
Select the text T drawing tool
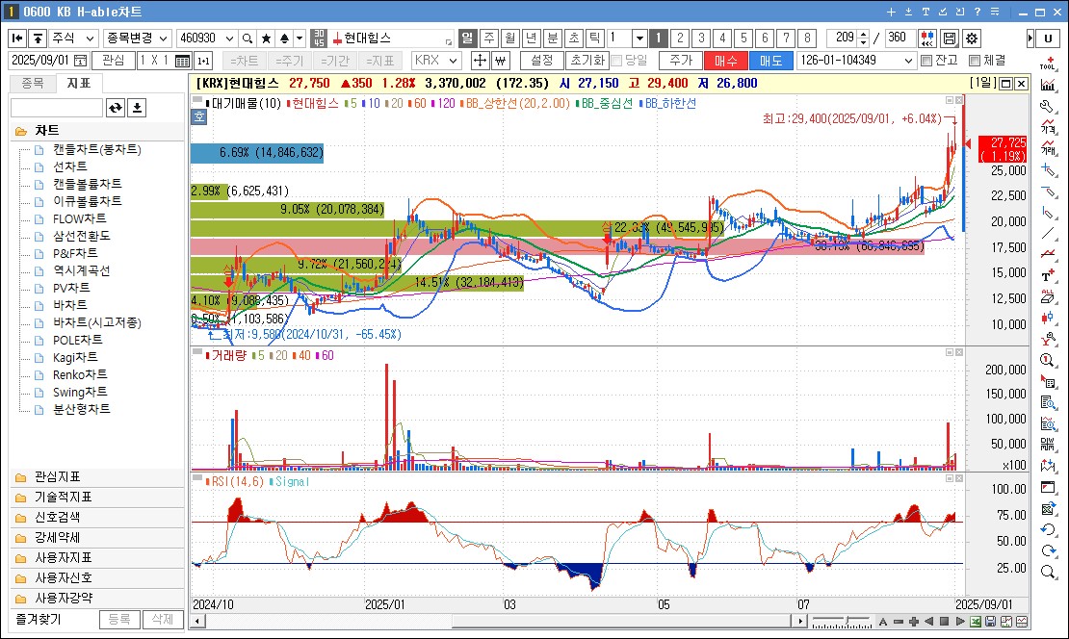(x=1048, y=275)
